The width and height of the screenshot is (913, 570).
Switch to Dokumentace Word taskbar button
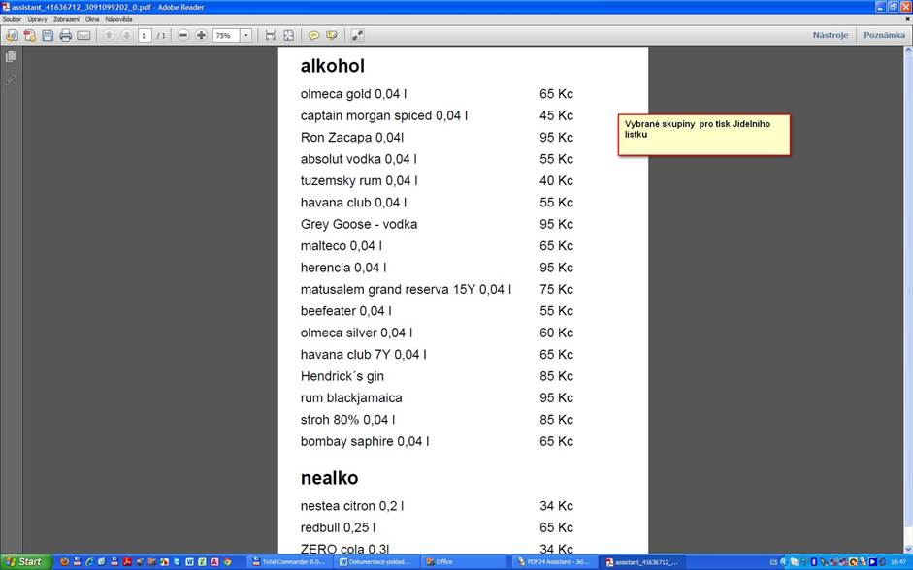(375, 562)
